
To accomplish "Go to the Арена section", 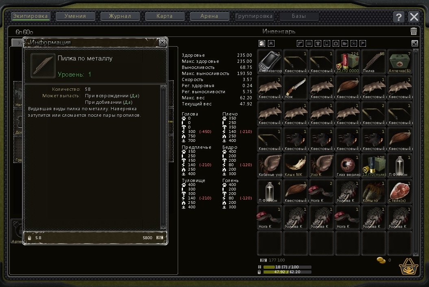I will (x=209, y=16).
